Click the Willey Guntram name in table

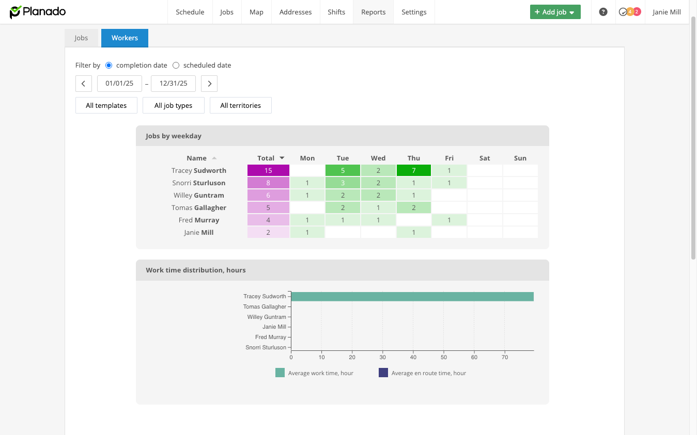[199, 196]
